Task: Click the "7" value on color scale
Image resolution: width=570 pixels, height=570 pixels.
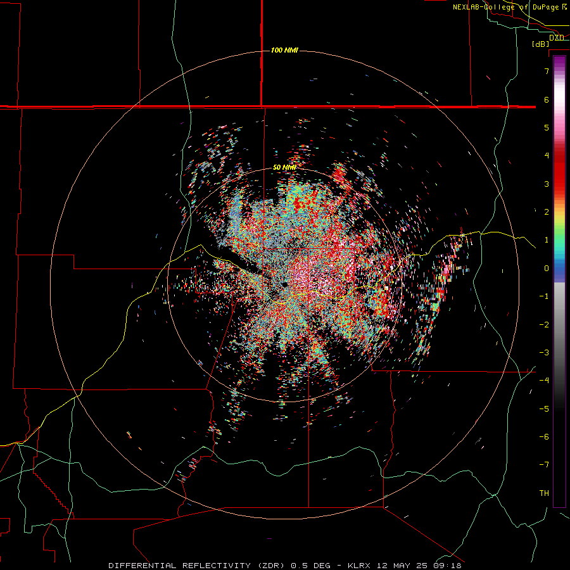Action: pyautogui.click(x=547, y=71)
